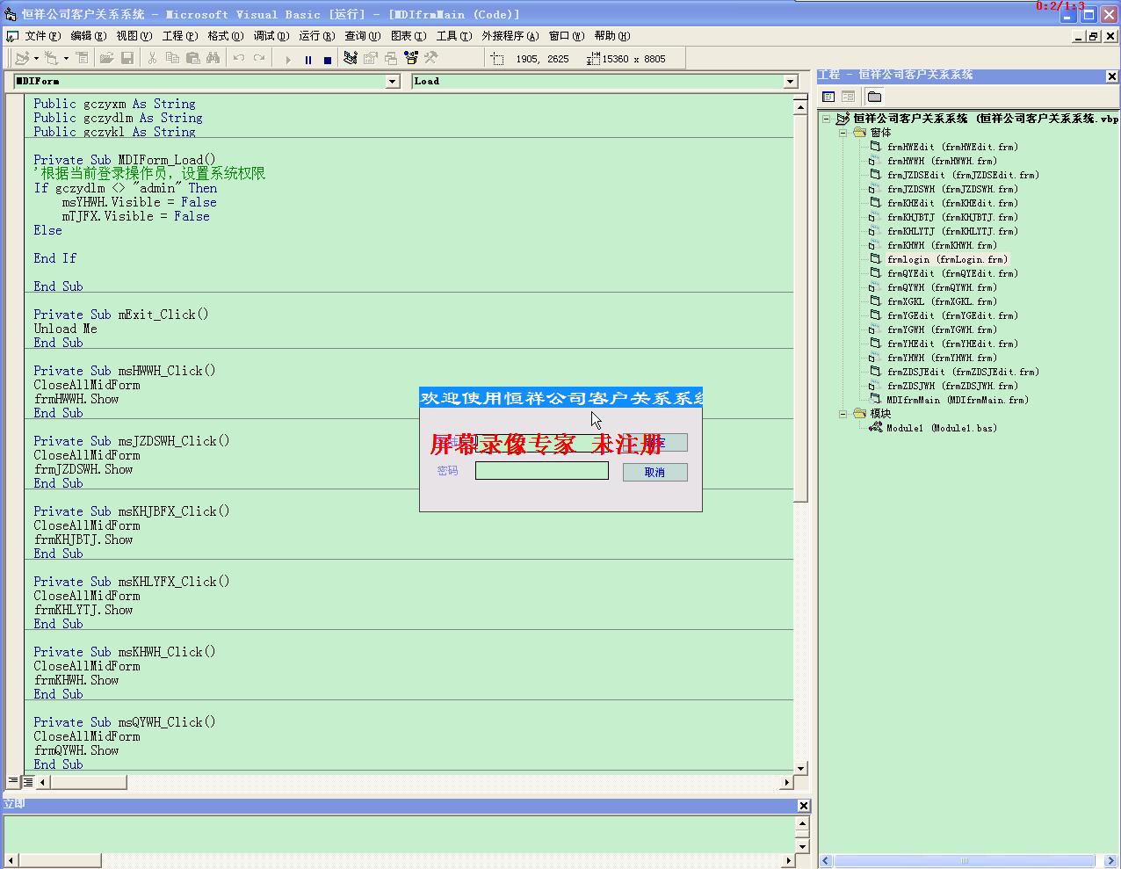This screenshot has height=869, width=1121.
Task: Open the 运行(R) menu
Action: [316, 36]
